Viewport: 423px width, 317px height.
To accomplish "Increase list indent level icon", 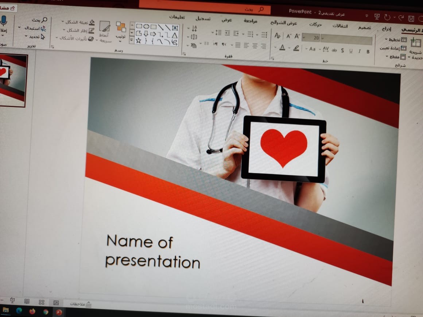I will 228,33.
